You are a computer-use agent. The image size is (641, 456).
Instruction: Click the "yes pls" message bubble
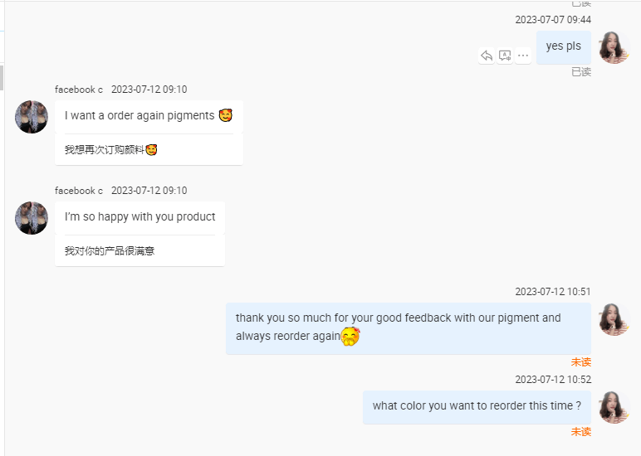pos(564,46)
